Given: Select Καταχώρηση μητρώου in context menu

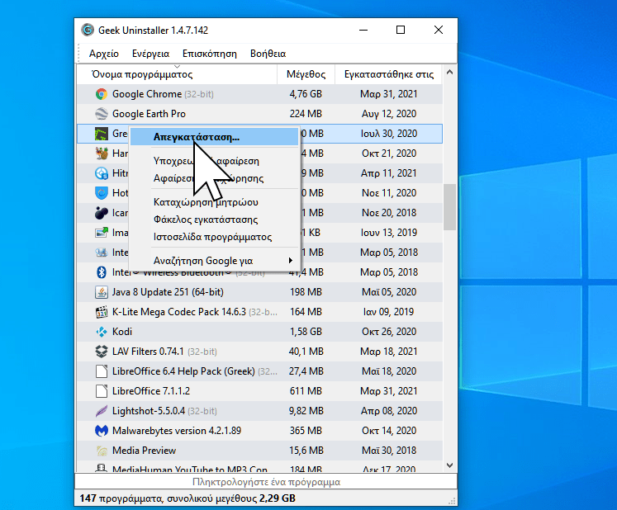Looking at the screenshot, I should tap(215, 202).
